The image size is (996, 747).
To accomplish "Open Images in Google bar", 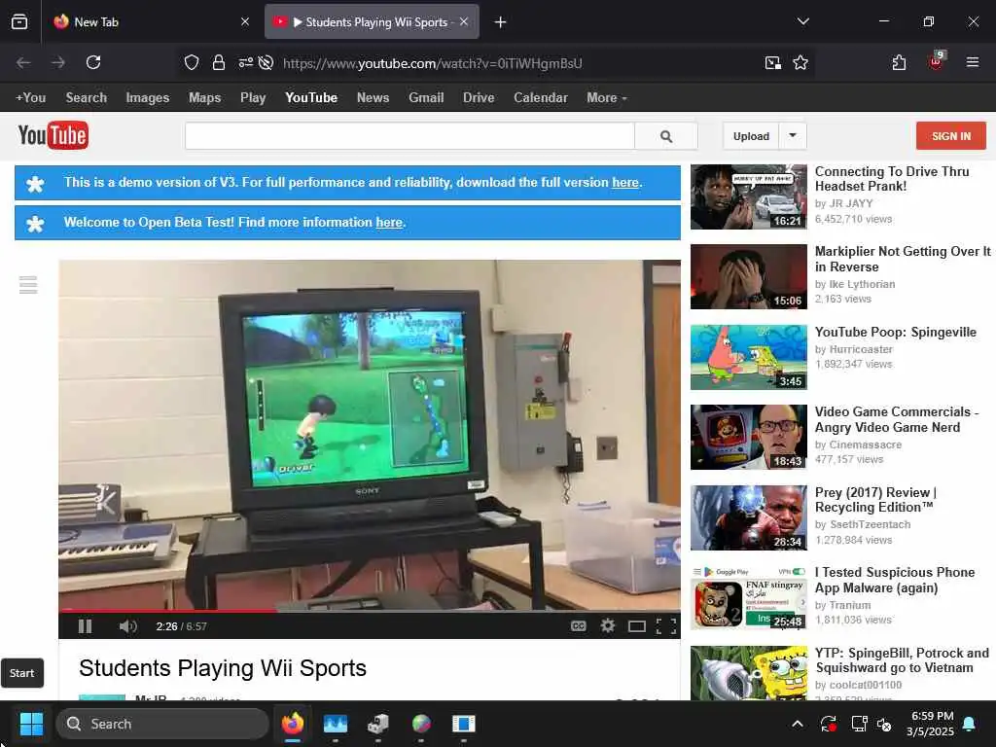I will click(148, 98).
